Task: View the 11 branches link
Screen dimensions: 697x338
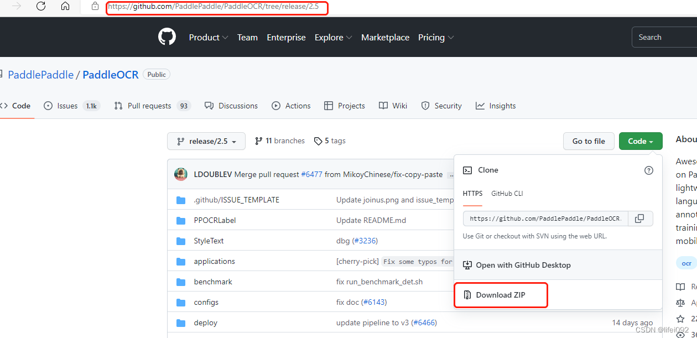Action: tap(280, 141)
